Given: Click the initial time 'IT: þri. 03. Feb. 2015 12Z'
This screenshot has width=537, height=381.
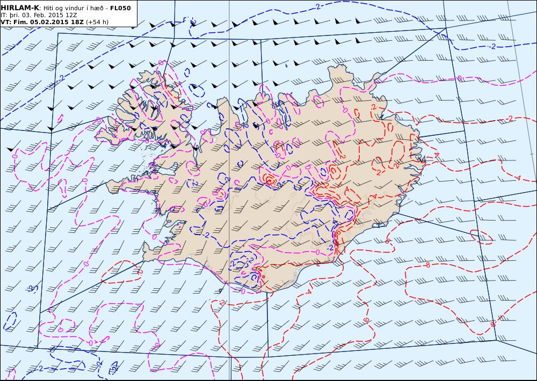Looking at the screenshot, I should click(x=39, y=16).
